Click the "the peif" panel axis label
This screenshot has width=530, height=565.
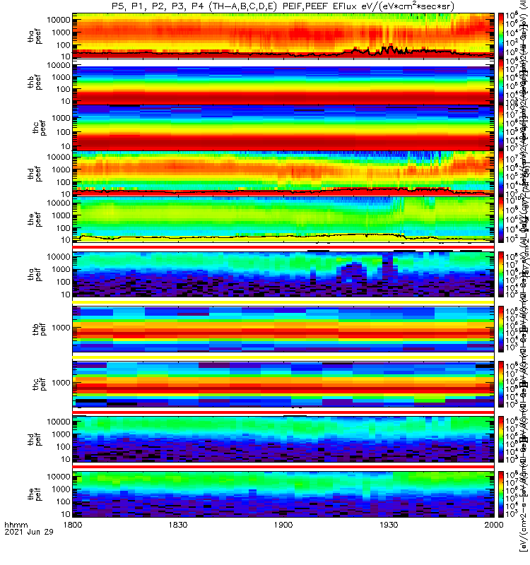(34, 494)
